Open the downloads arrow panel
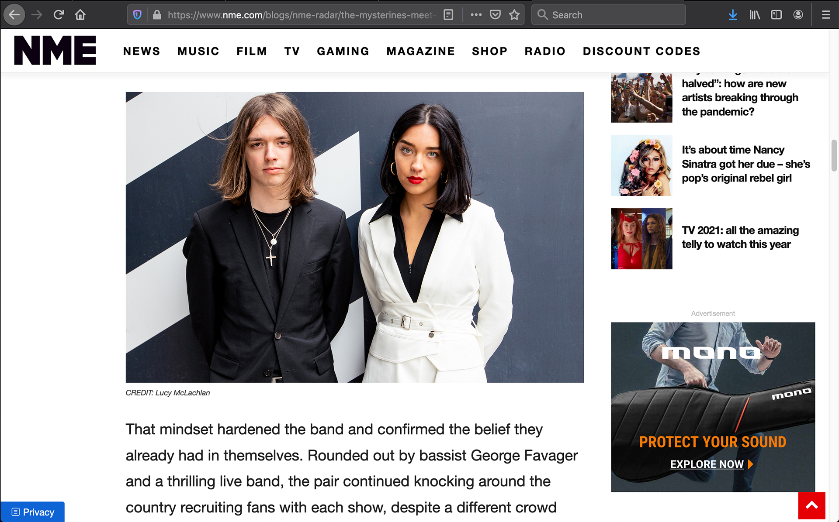The image size is (839, 522). coord(733,15)
